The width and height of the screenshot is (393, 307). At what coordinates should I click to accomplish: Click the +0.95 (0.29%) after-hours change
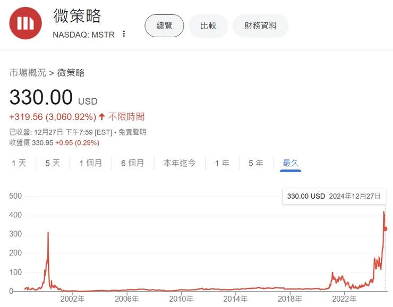(x=77, y=143)
